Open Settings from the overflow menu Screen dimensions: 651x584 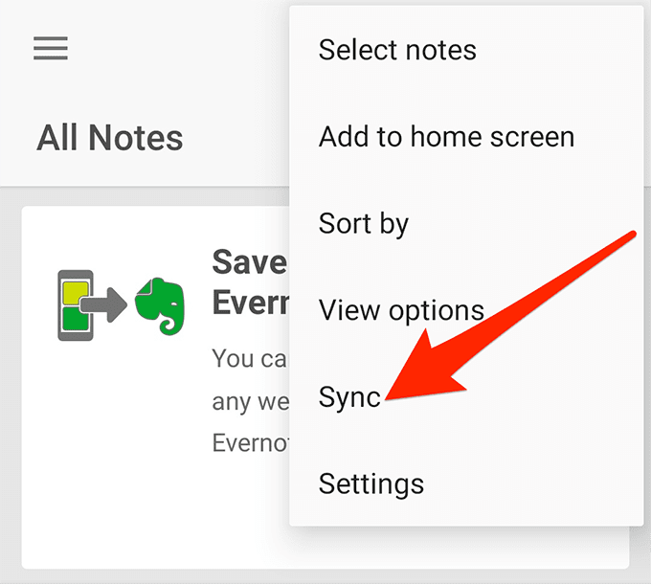466,484
